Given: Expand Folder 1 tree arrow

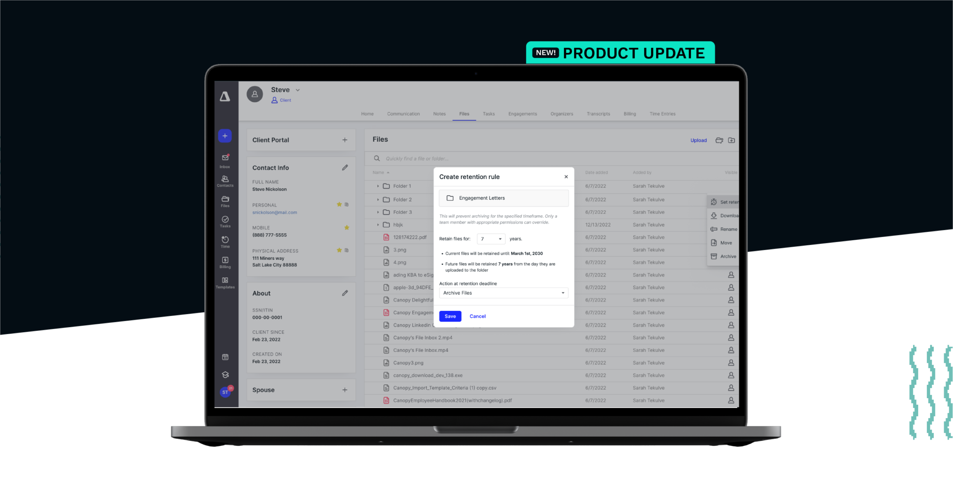Looking at the screenshot, I should [378, 186].
